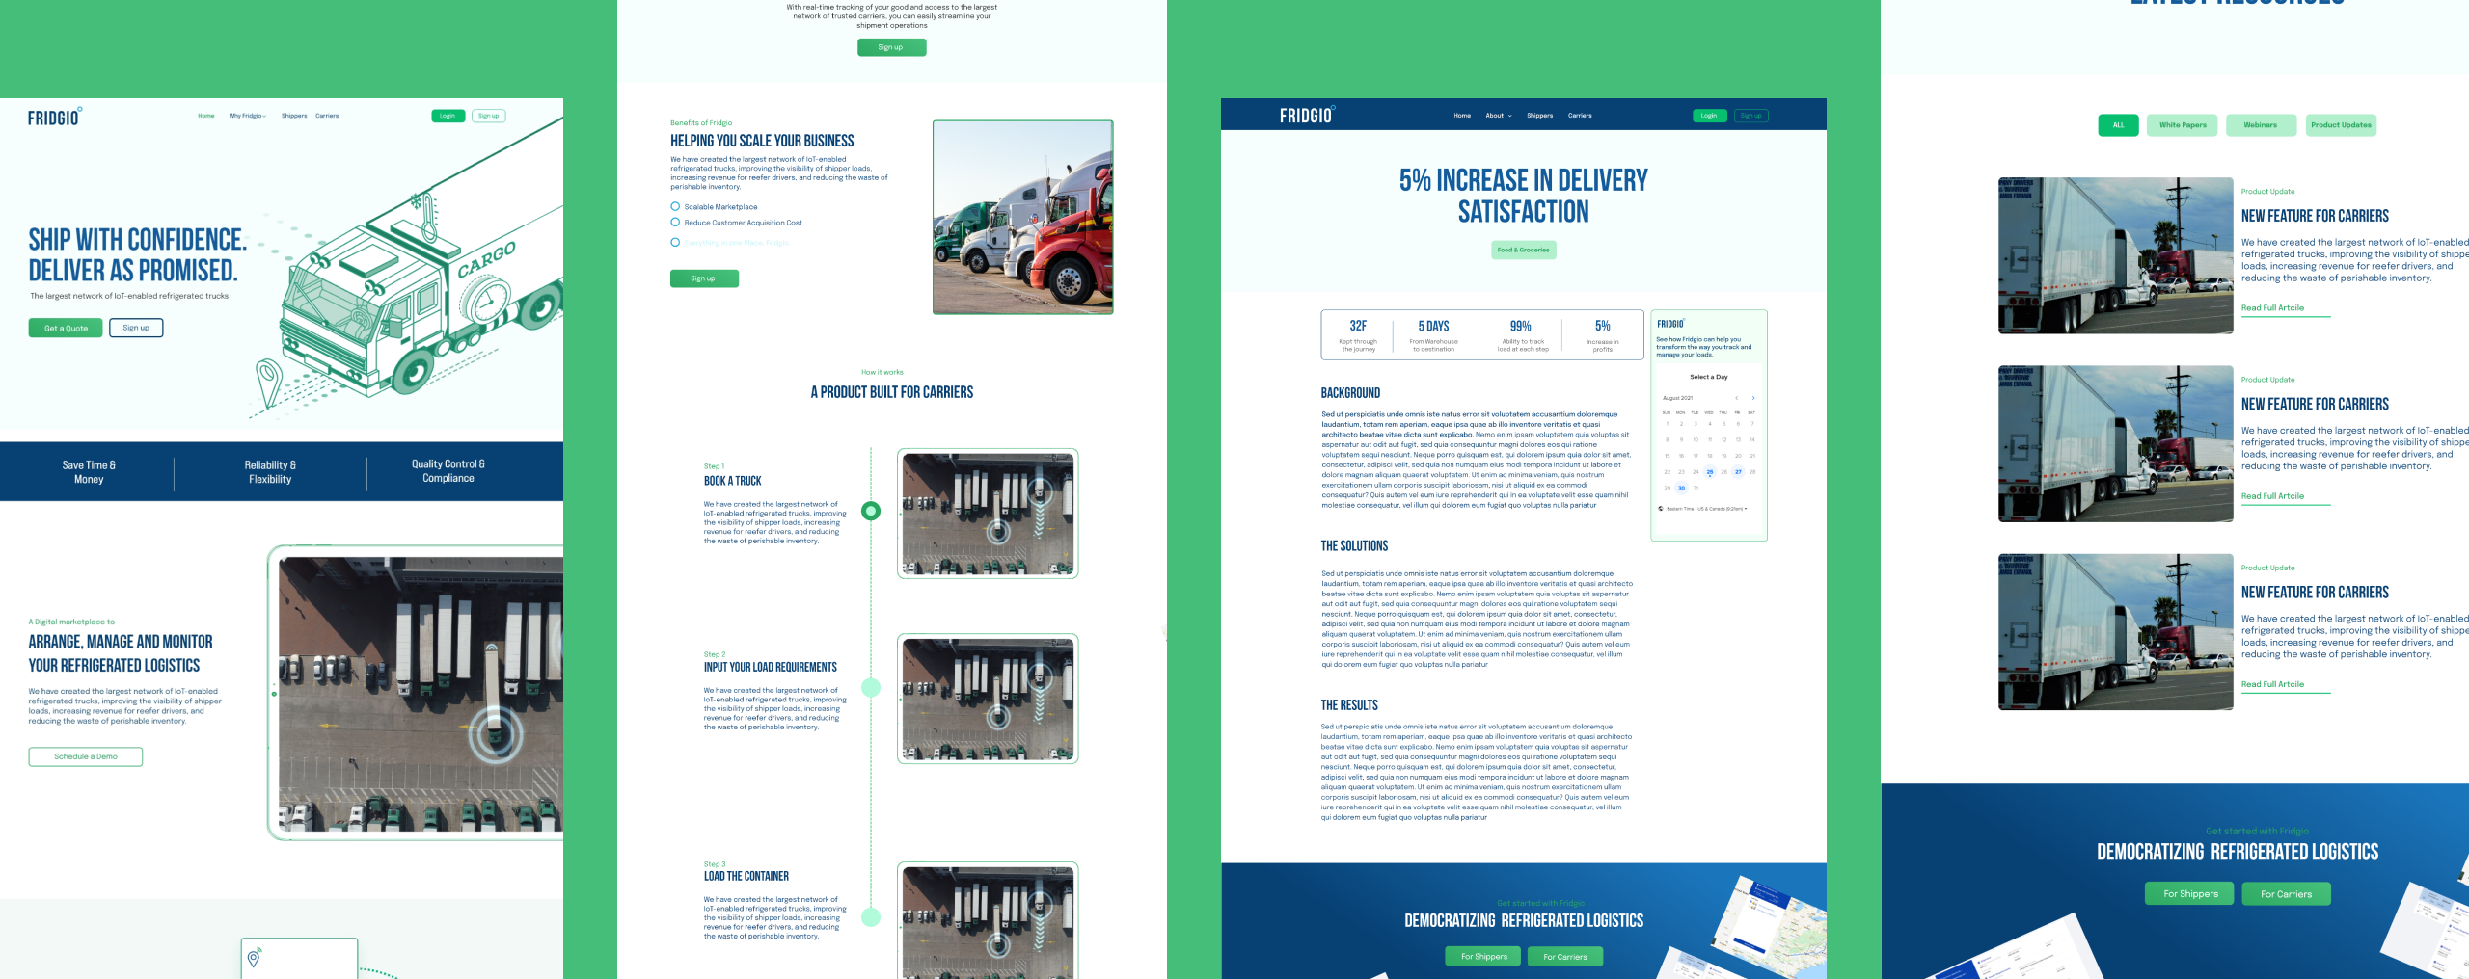Click the 99% ability to track stat

pyautogui.click(x=1521, y=335)
